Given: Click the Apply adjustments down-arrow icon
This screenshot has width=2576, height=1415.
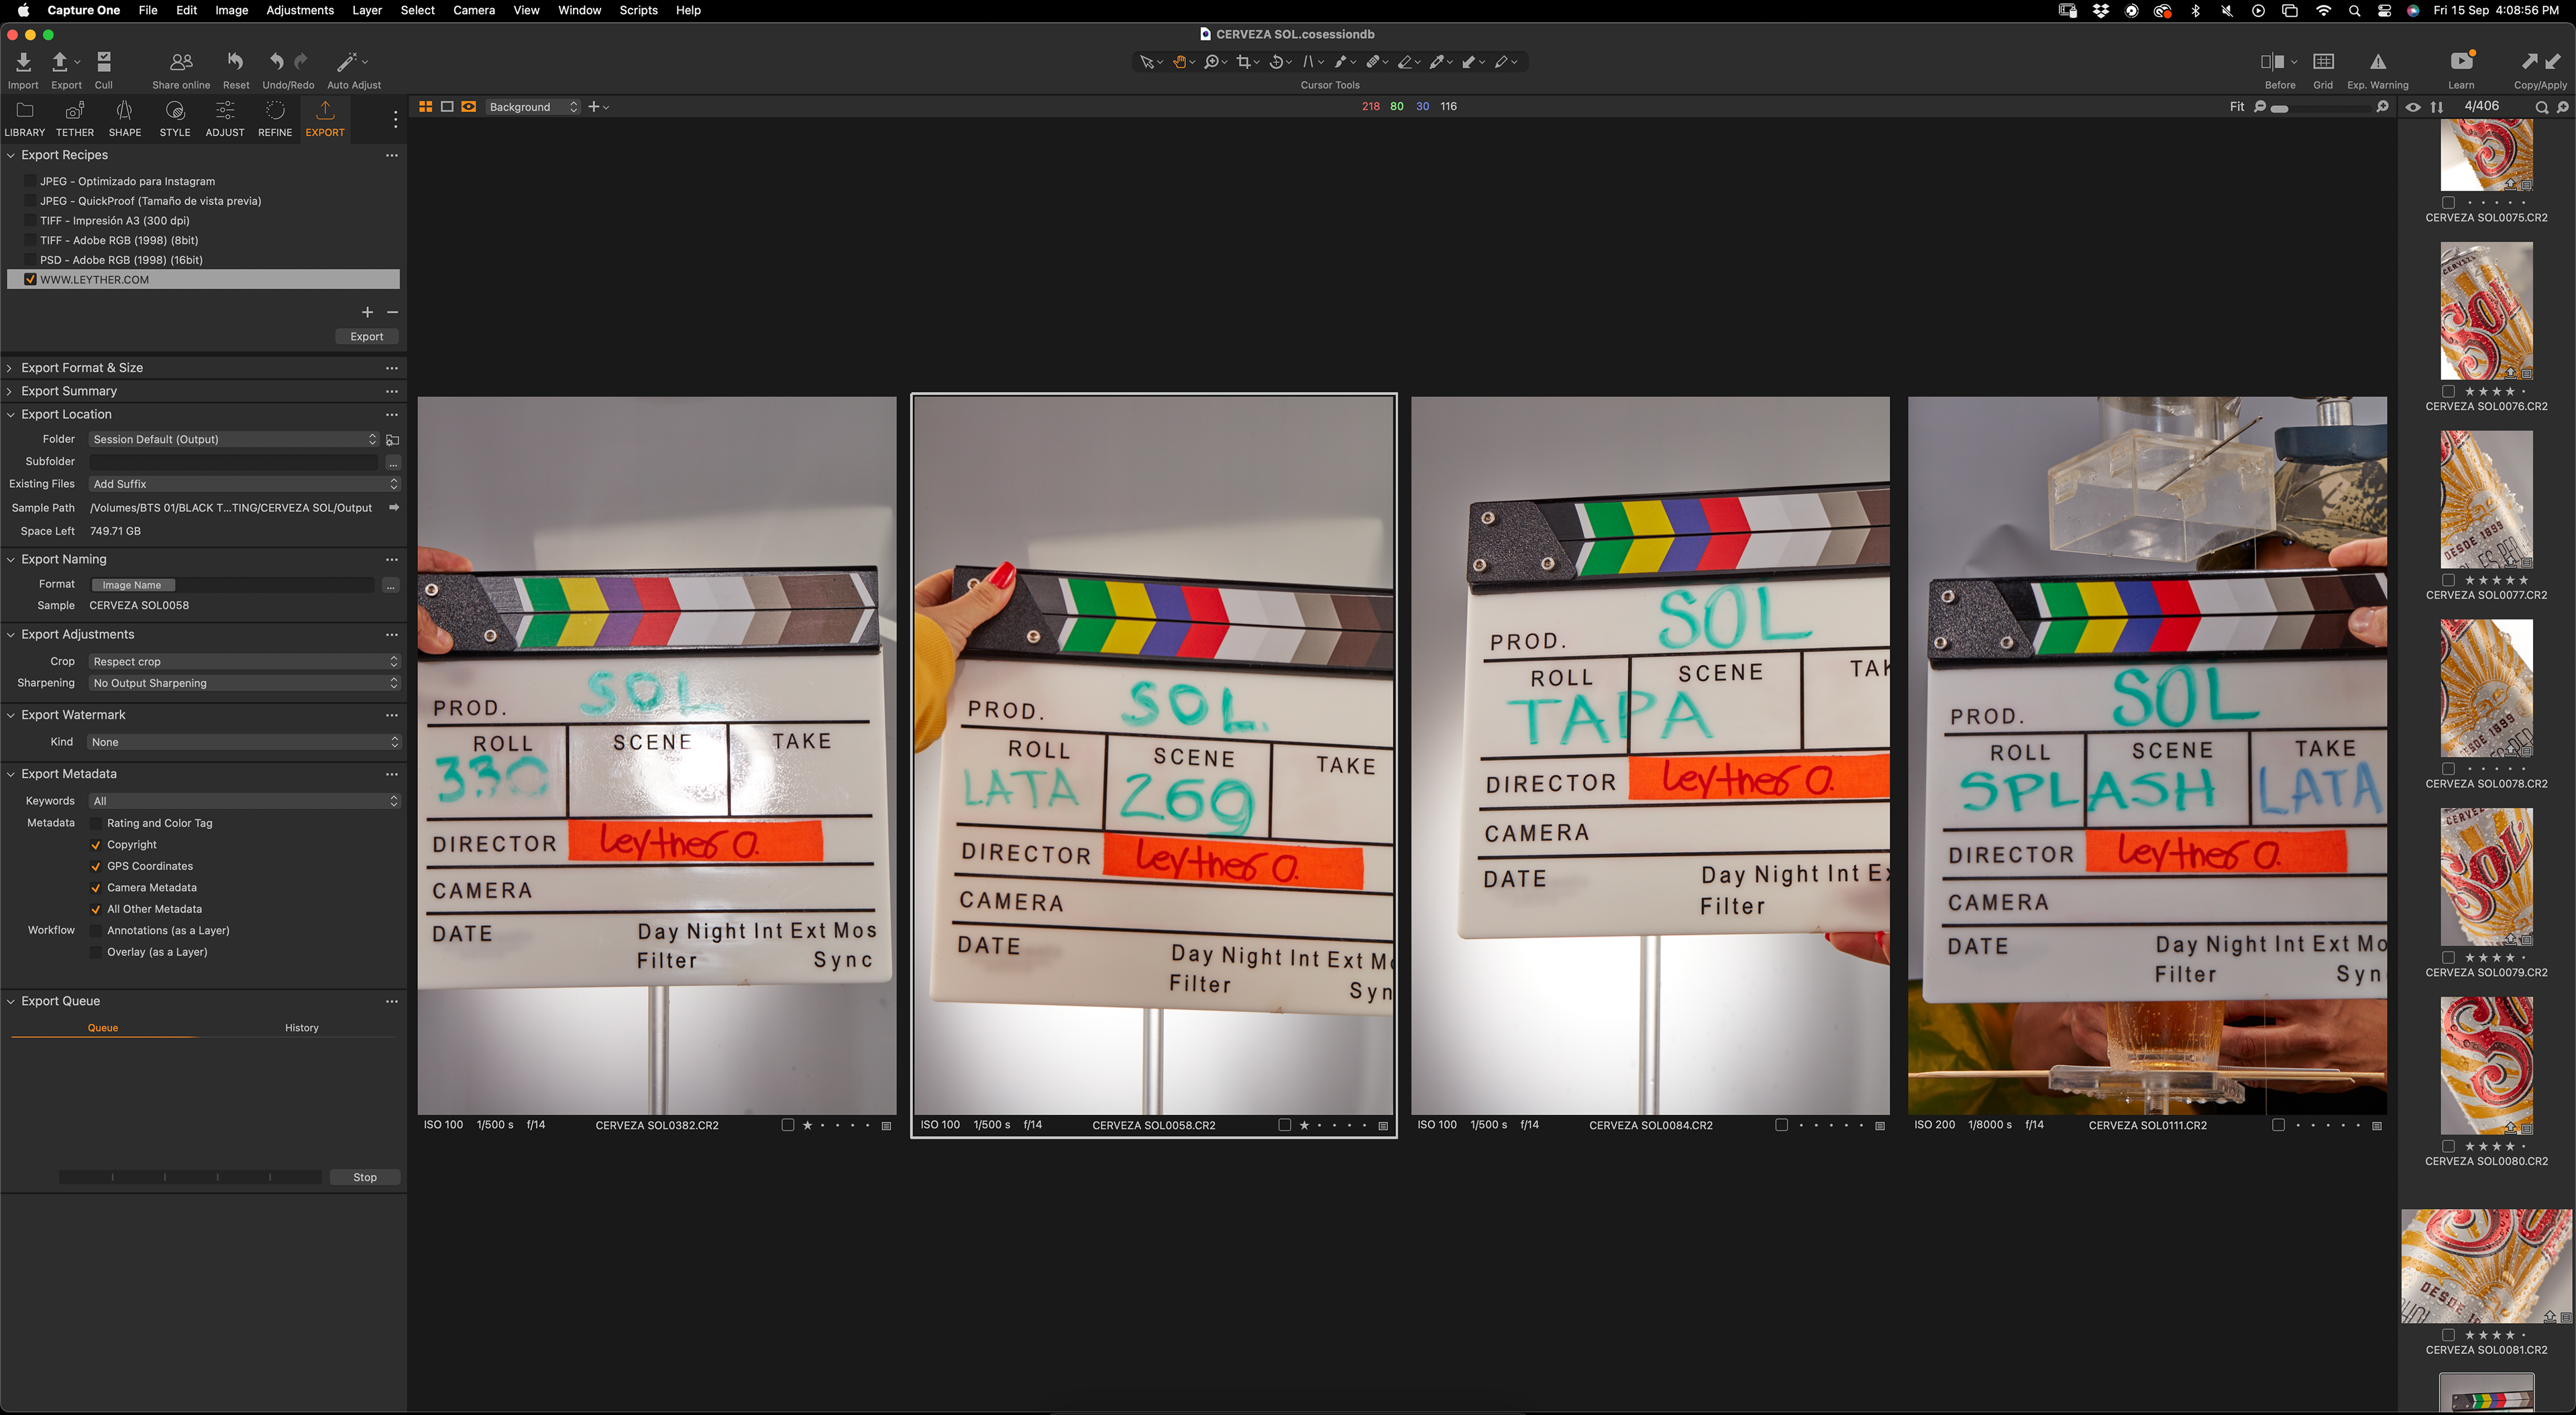Looking at the screenshot, I should tap(2553, 61).
